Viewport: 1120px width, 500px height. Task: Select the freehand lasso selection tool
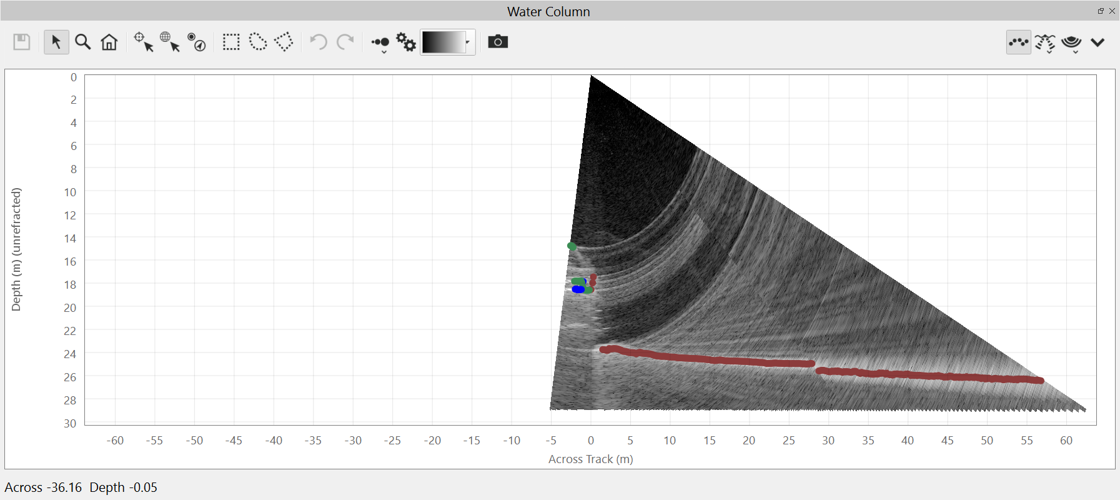pos(258,42)
